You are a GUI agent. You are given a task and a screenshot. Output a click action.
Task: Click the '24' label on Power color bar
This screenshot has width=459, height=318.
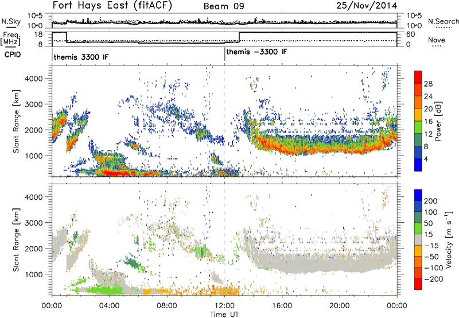pyautogui.click(x=428, y=96)
